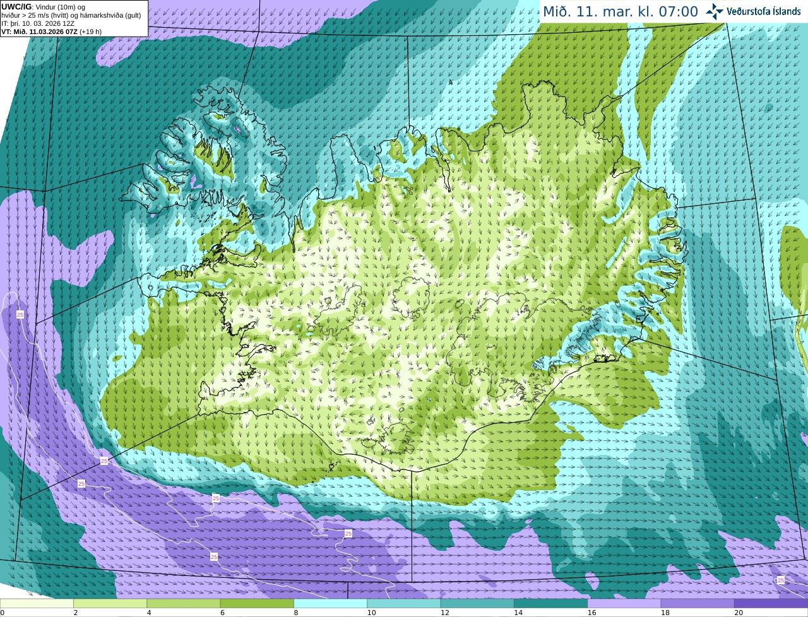Viewport: 808px width, 617px height.
Task: Pick the 8–10 m/s pale cyan legend swatch
Action: (330, 604)
